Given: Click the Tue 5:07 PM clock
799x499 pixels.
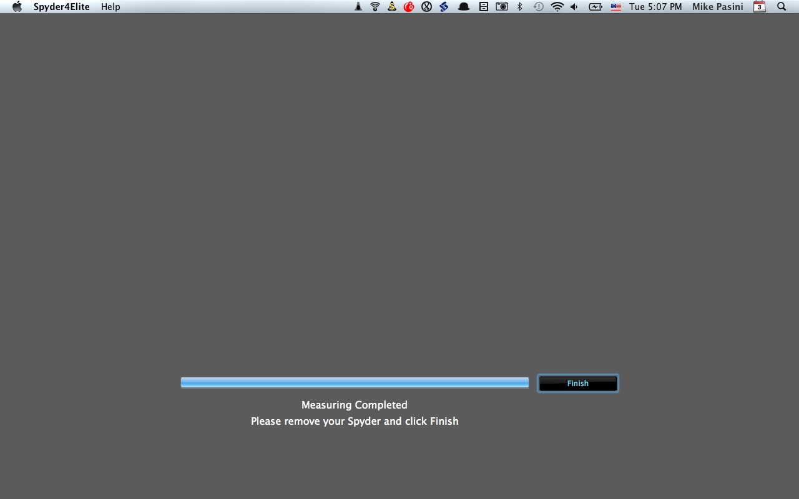Looking at the screenshot, I should coord(655,7).
